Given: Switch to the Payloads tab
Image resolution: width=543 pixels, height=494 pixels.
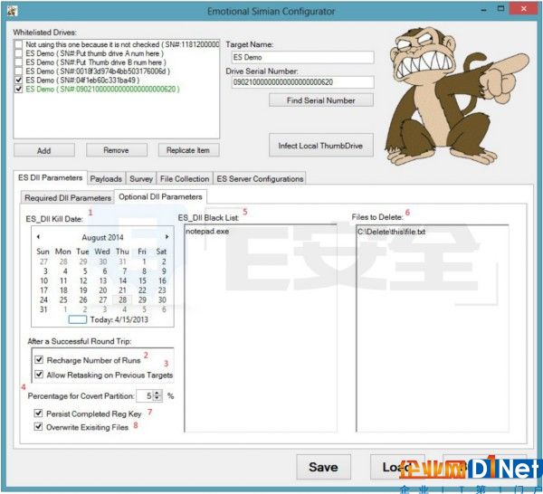Looking at the screenshot, I should pyautogui.click(x=106, y=178).
